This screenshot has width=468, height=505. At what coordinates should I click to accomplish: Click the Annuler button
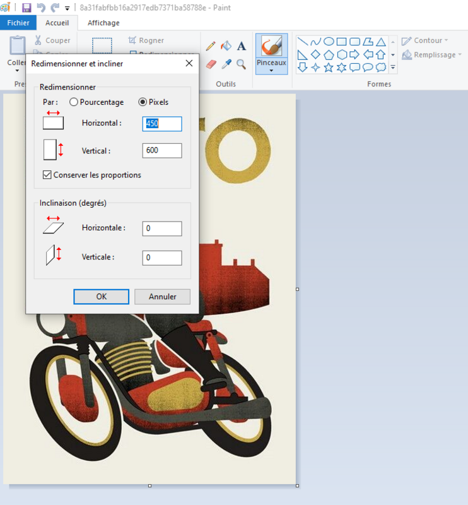coord(162,297)
